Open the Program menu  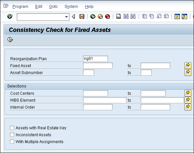[x=20, y=7]
